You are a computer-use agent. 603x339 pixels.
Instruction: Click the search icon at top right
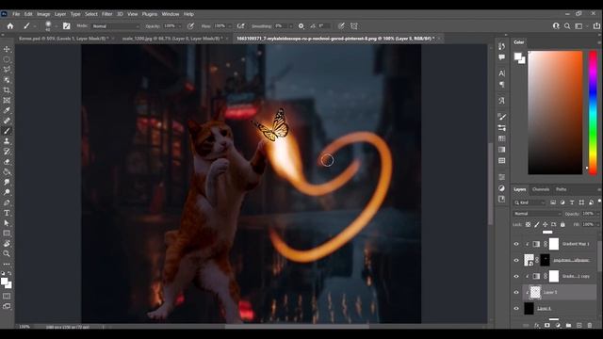point(567,26)
